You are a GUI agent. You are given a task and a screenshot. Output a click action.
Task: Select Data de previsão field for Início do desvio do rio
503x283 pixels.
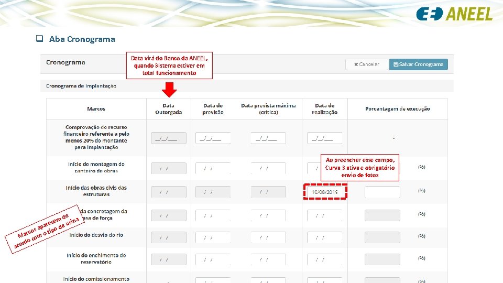click(213, 237)
